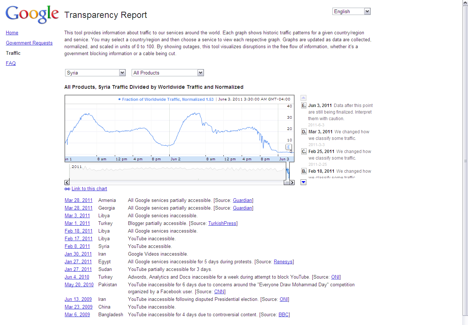Open the All Products service dropdown
Viewport: 468px width, 325px height.
[x=167, y=73]
